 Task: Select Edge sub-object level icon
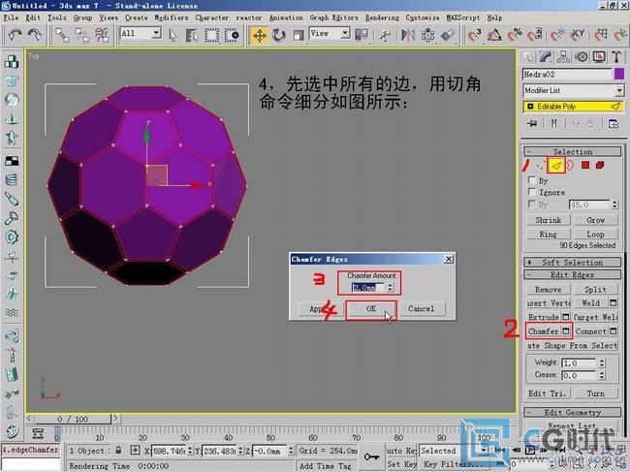pos(556,165)
